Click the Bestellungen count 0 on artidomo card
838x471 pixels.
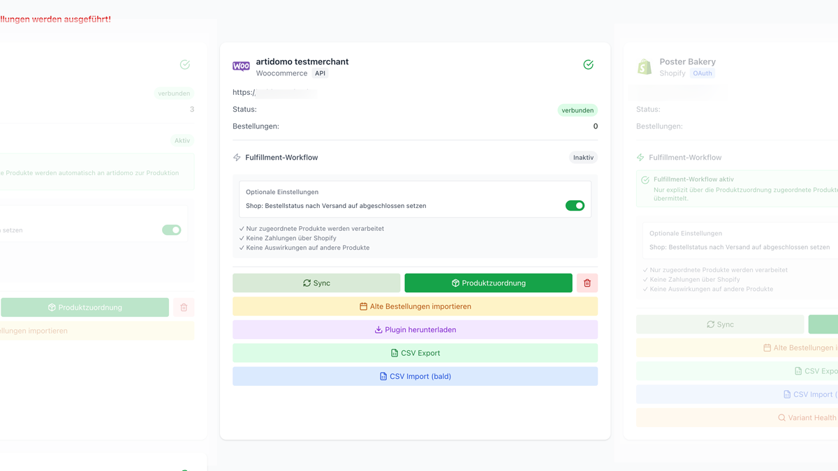(x=596, y=126)
